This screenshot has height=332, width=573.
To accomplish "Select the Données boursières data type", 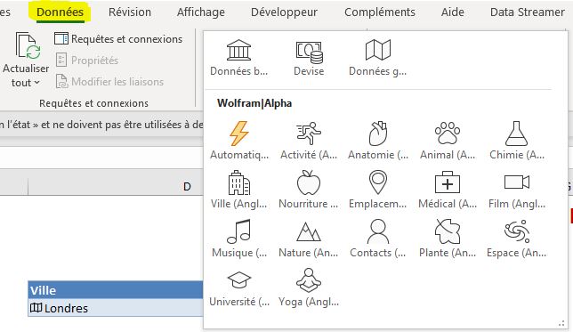I will 238,57.
